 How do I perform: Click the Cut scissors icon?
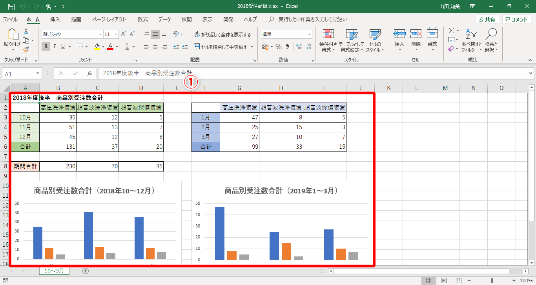[26, 31]
